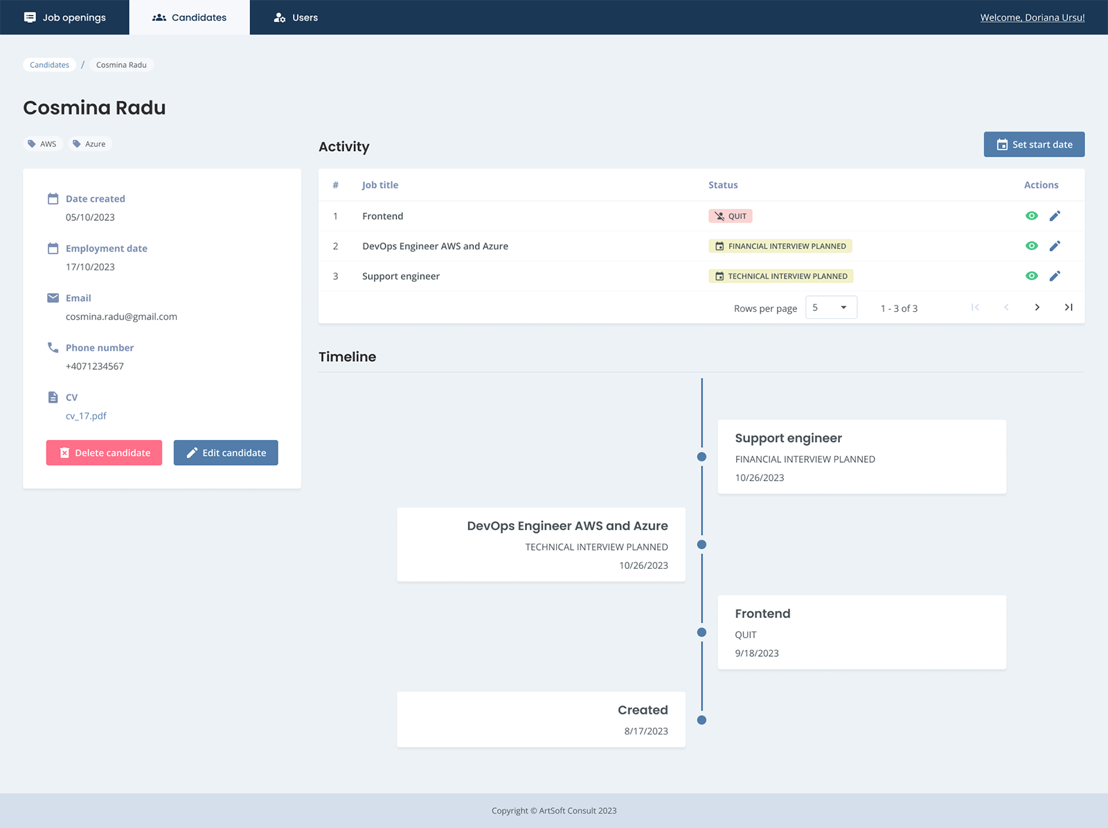Image resolution: width=1108 pixels, height=828 pixels.
Task: Click the Welcome, Doriana Ursu! link
Action: (1032, 17)
